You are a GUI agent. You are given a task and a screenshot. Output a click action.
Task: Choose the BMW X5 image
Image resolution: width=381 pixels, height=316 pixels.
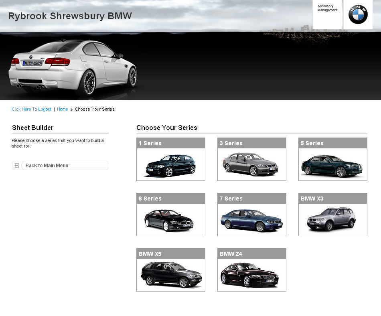coord(170,275)
